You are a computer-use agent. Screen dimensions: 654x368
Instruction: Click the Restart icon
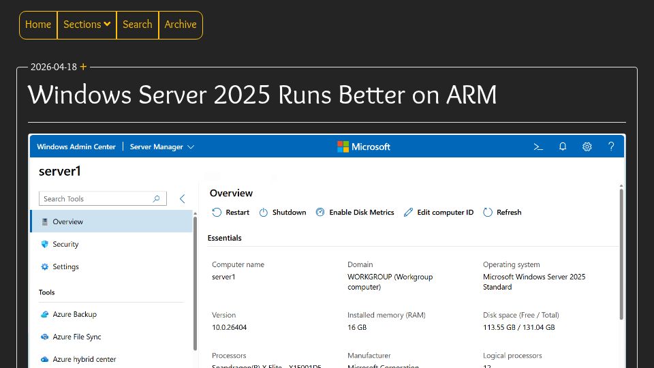coord(217,213)
